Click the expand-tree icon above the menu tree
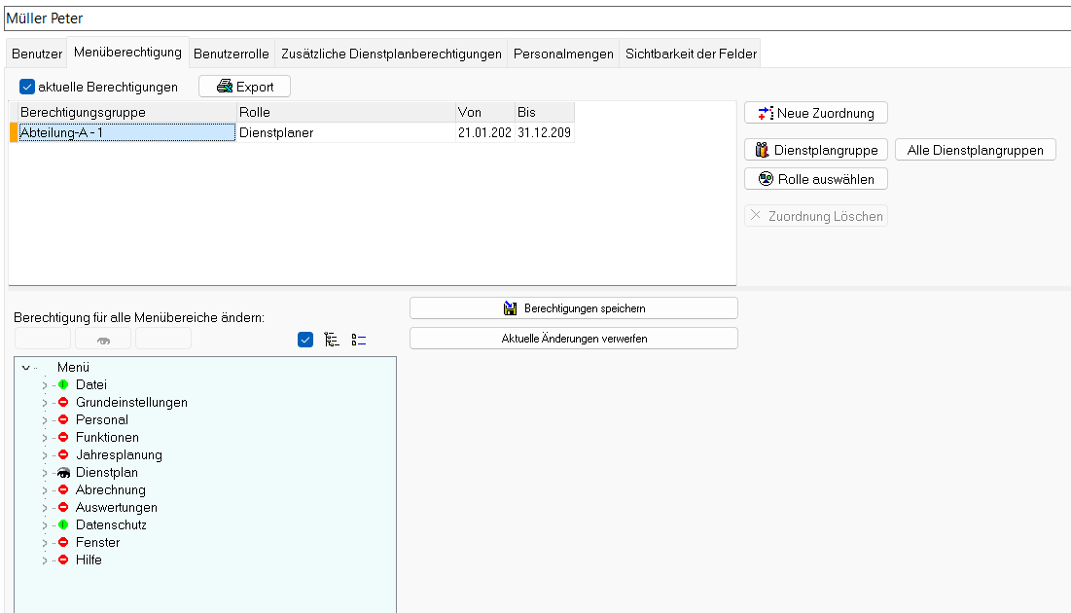 (x=332, y=340)
